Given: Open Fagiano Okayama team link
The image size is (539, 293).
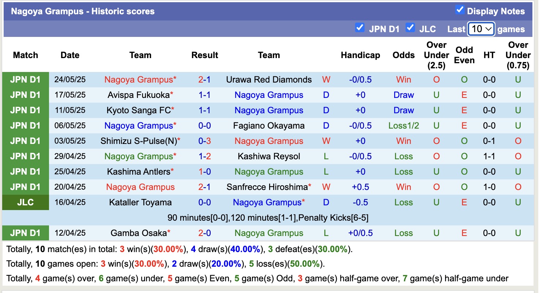Looking at the screenshot, I should click(269, 126).
